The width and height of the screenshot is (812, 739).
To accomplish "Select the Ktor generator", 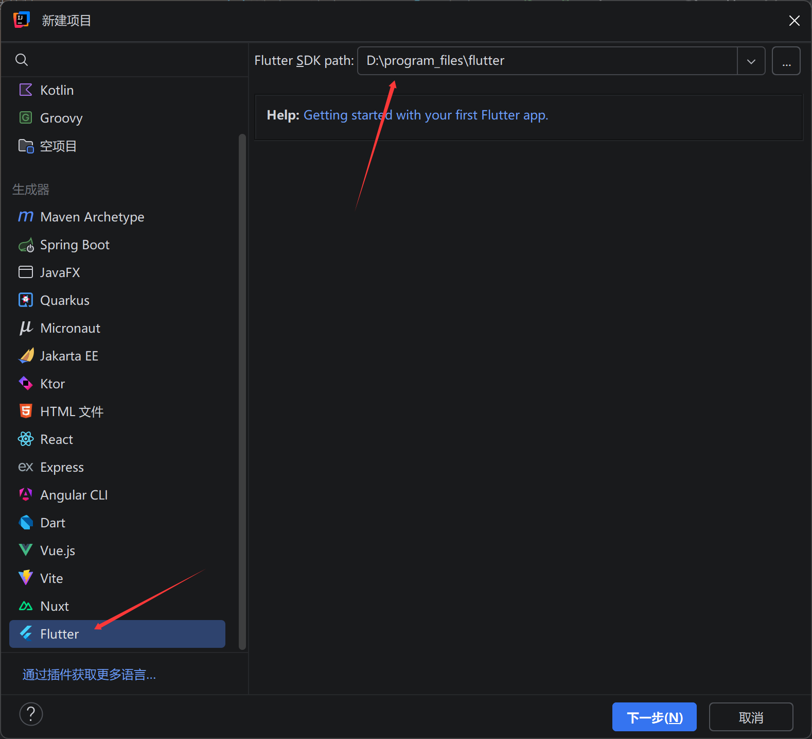I will [x=117, y=384].
